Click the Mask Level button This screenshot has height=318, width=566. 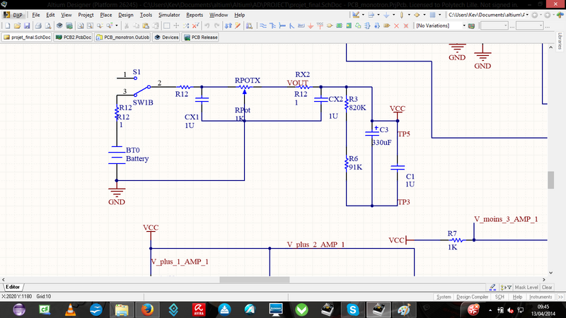[526, 288]
